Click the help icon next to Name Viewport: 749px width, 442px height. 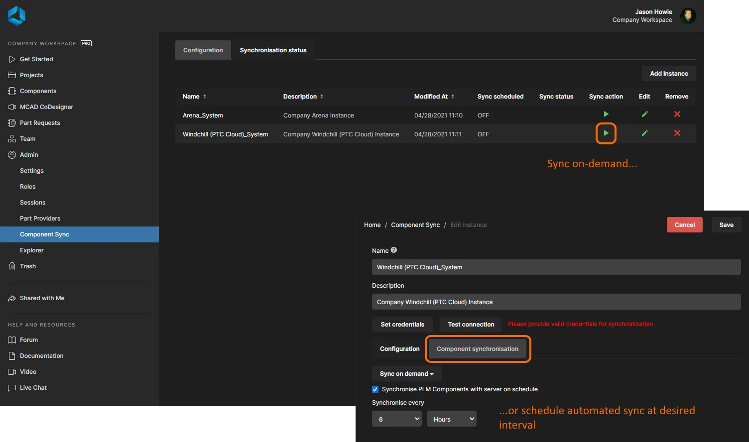pos(394,250)
